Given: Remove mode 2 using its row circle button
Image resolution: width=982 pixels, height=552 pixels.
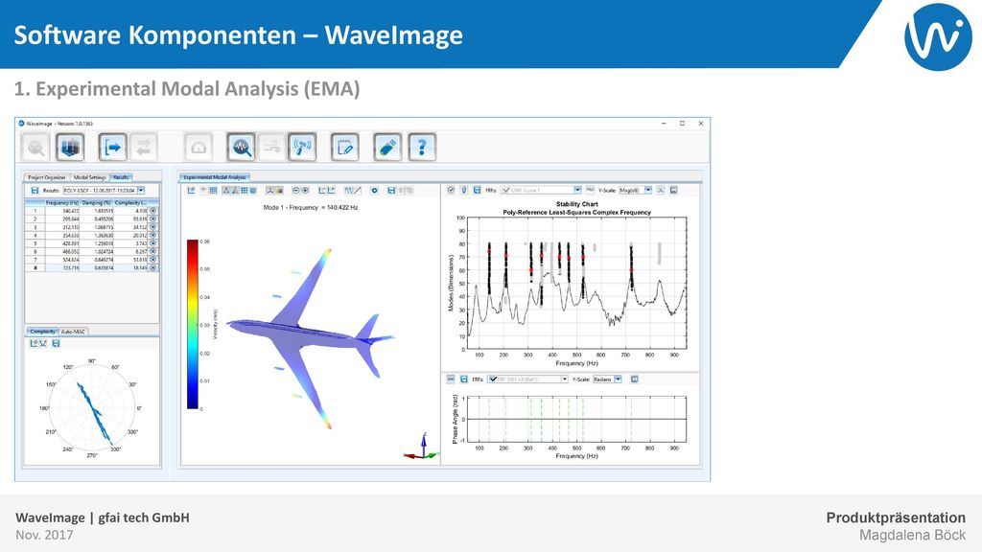Looking at the screenshot, I should [152, 219].
